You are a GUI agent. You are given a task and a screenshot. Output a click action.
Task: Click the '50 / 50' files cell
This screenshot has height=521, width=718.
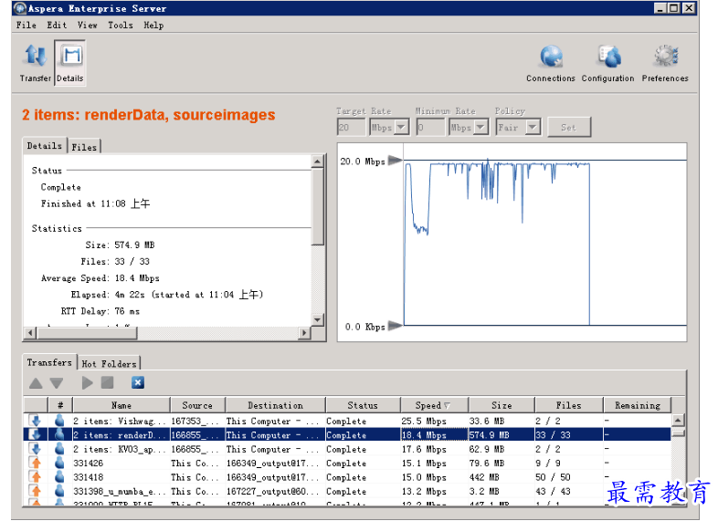[x=568, y=477]
